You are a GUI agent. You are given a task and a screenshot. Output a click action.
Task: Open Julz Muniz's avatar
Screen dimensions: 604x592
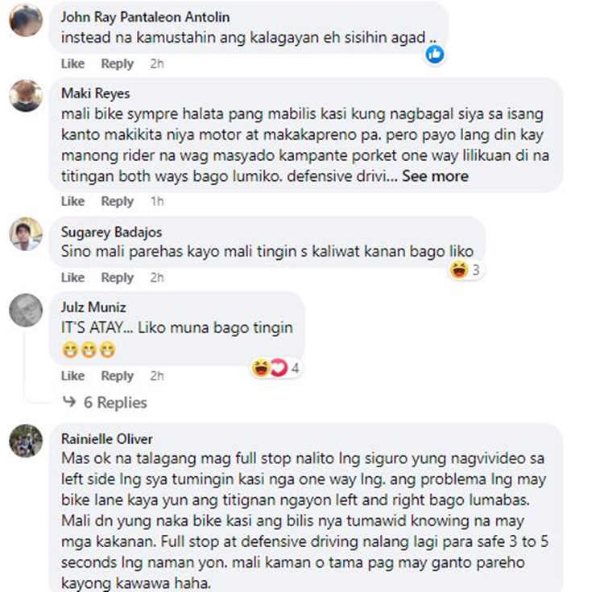26,310
